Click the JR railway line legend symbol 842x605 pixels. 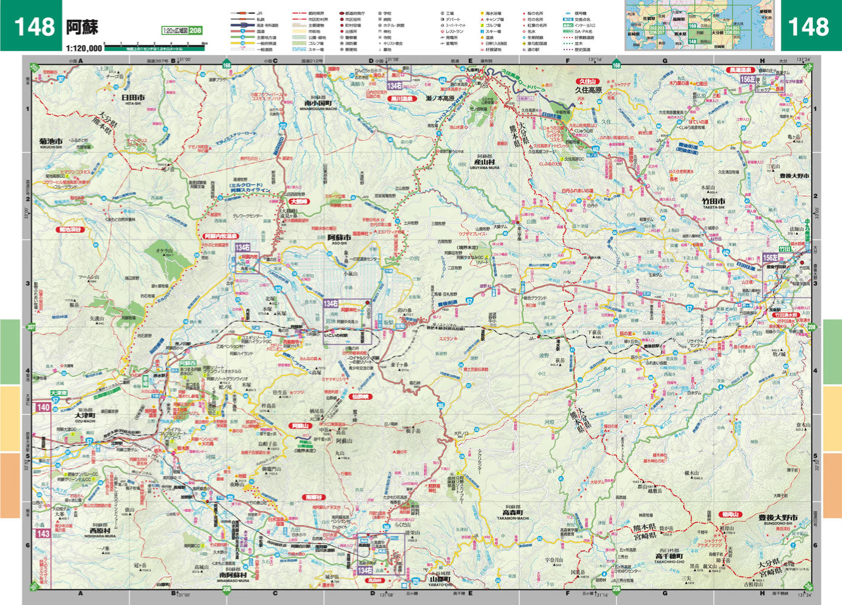(x=242, y=13)
